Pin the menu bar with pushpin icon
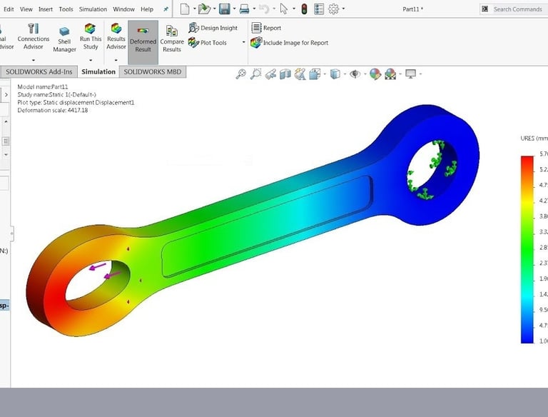This screenshot has height=417, width=548. pos(166,9)
